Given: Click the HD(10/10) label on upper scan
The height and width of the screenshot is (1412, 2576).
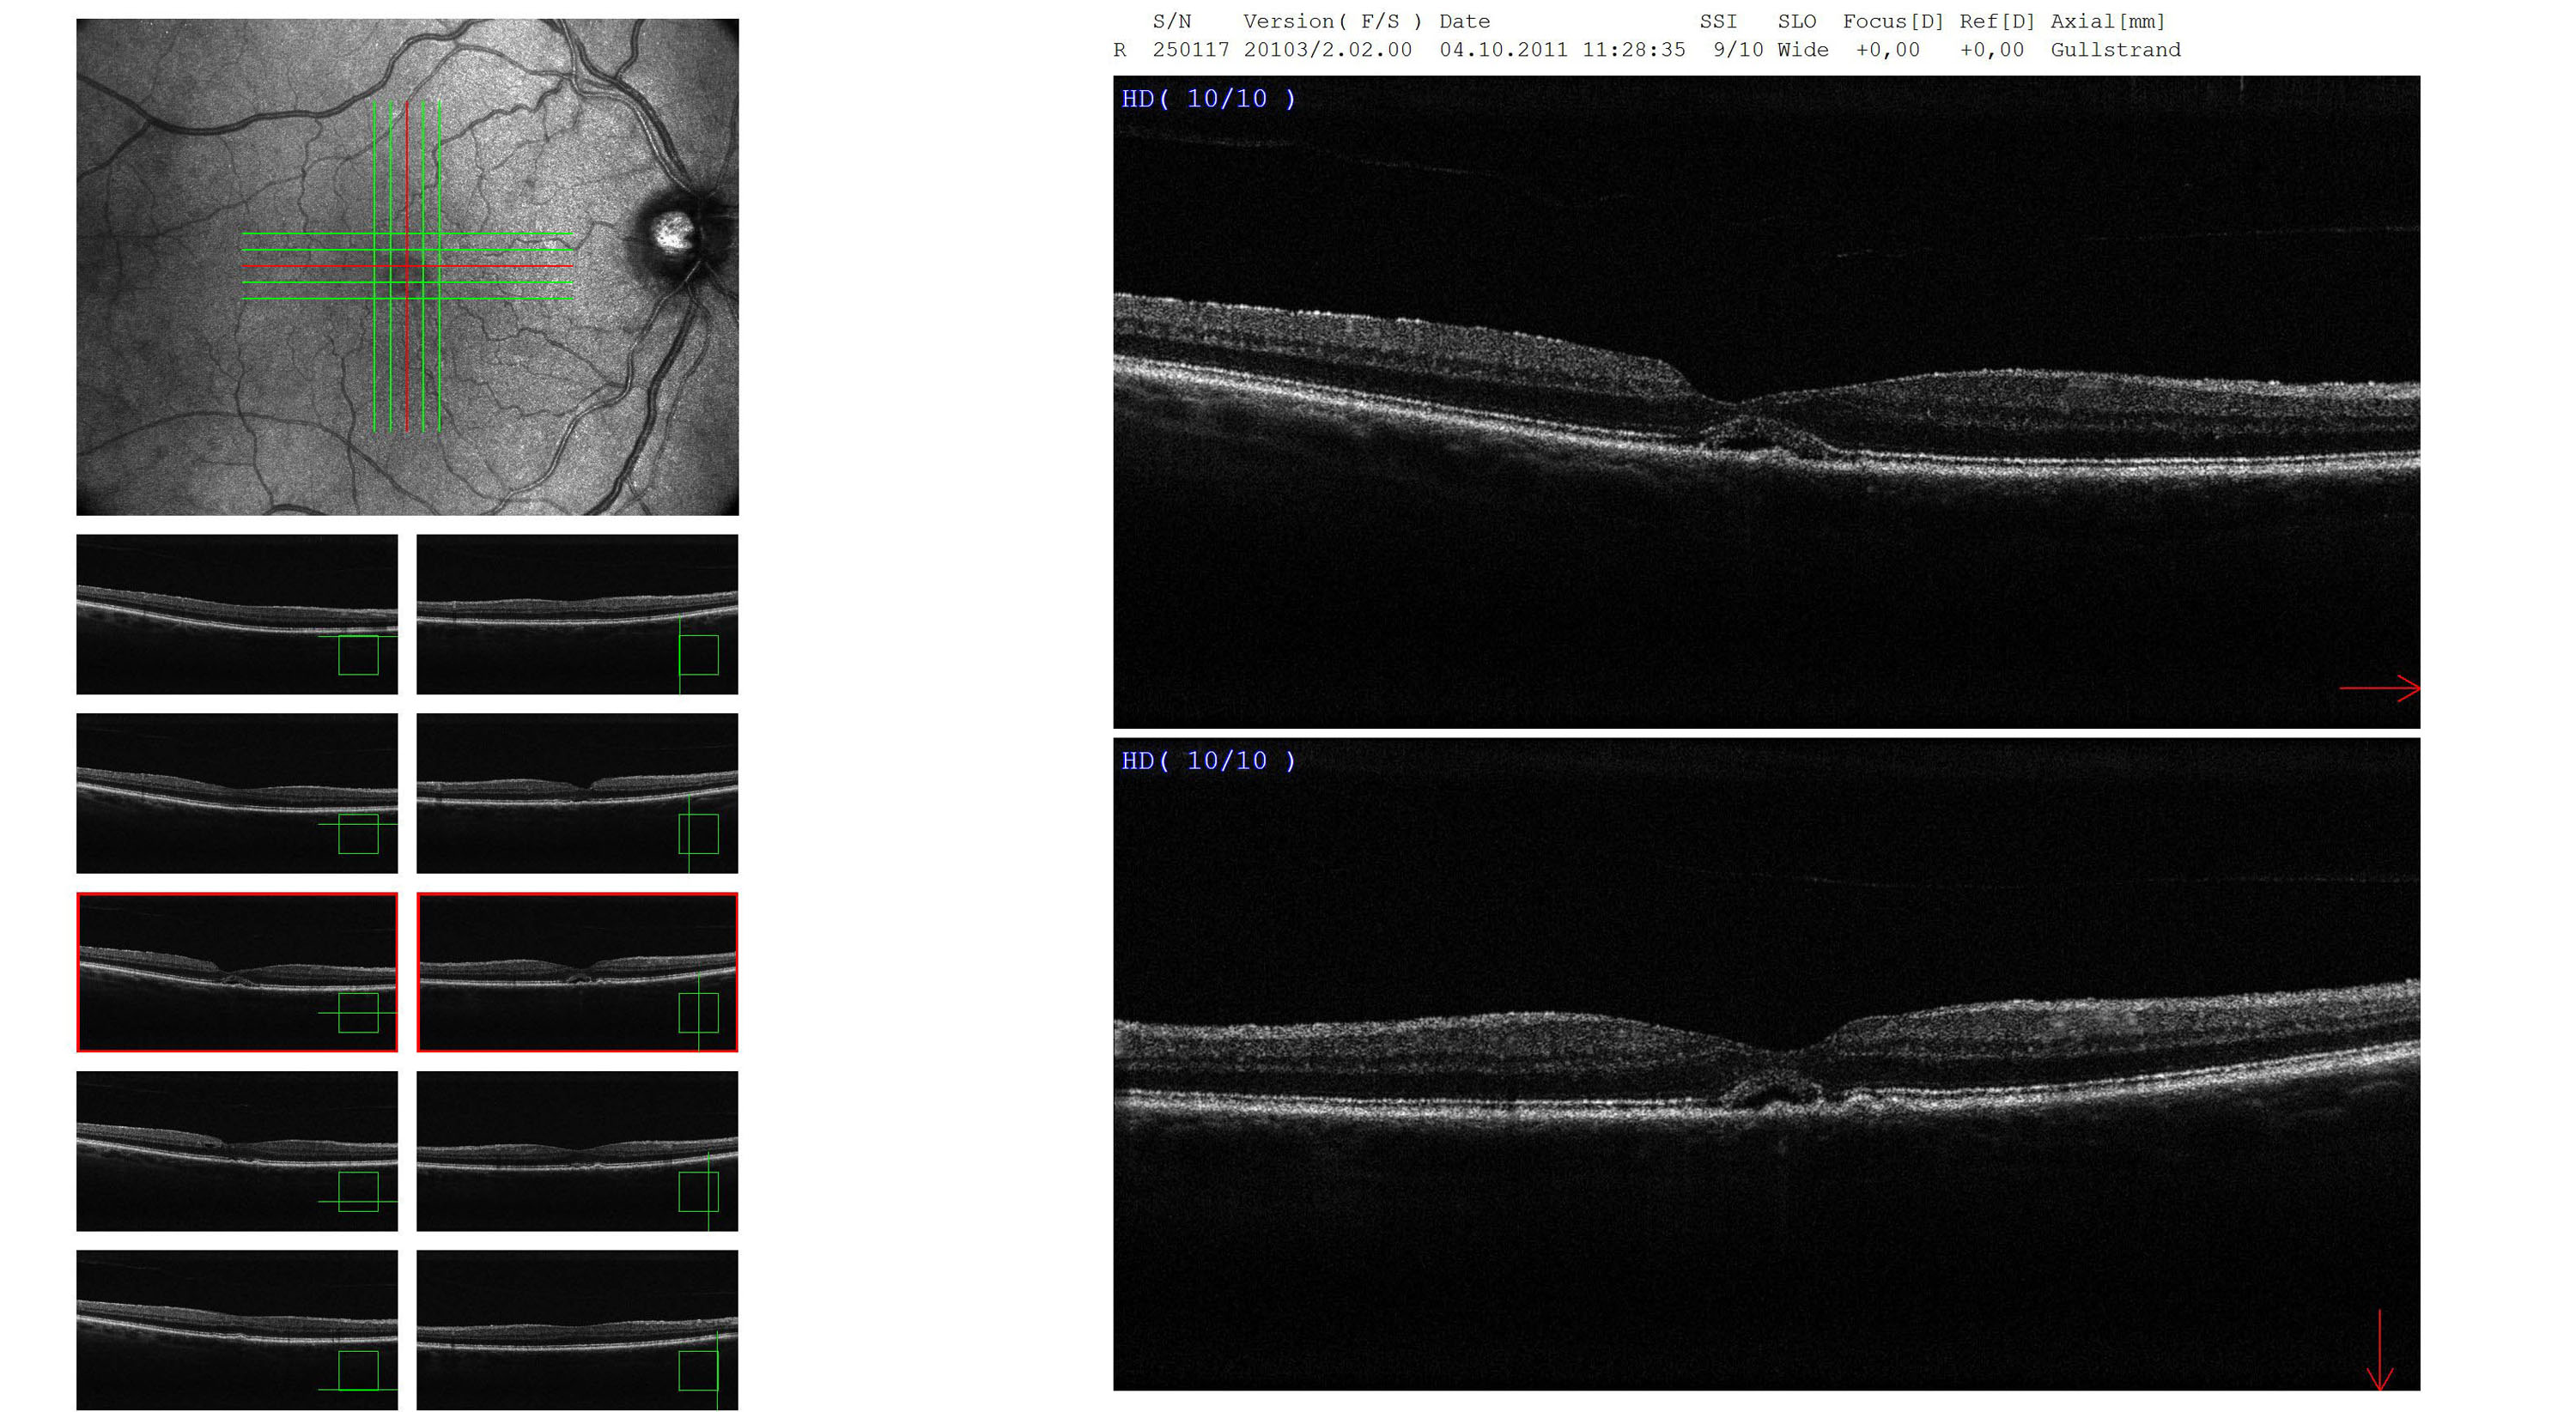Looking at the screenshot, I should pos(1208,99).
